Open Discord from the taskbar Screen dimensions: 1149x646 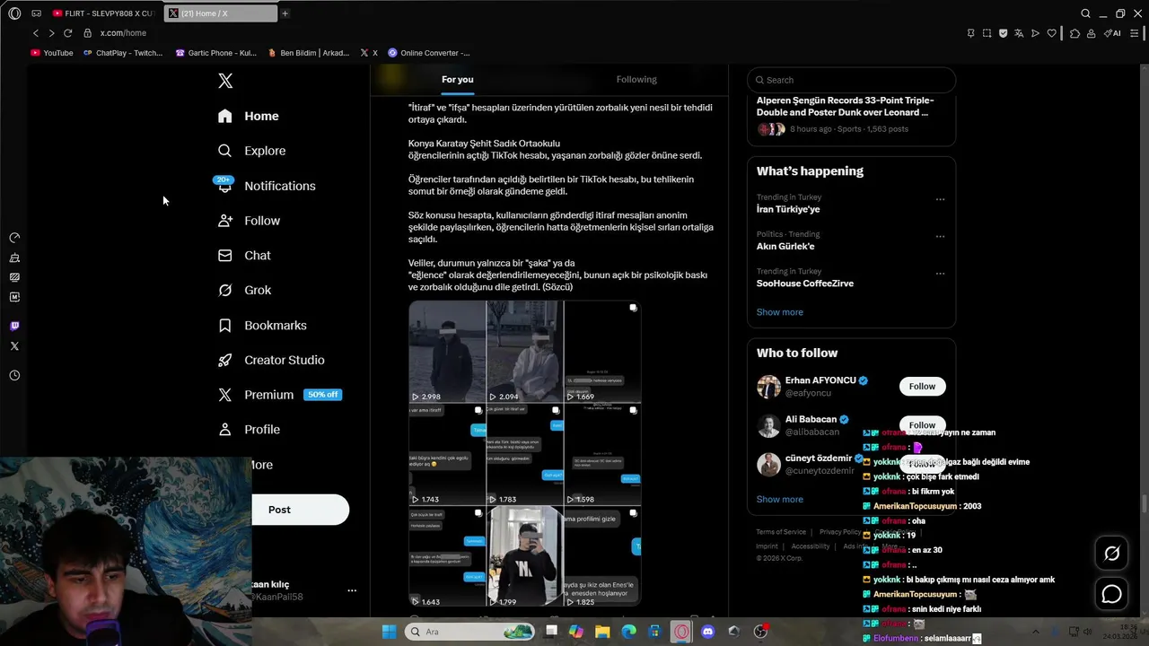click(x=707, y=632)
